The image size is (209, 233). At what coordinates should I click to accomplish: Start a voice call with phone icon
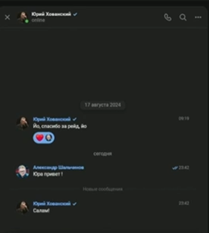(168, 17)
